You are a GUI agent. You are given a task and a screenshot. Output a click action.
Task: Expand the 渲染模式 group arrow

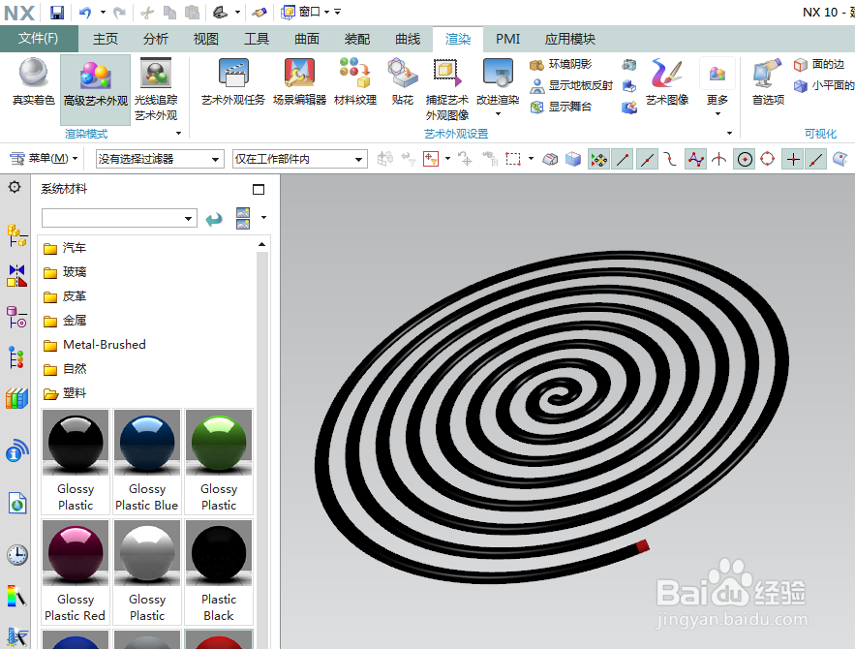(x=179, y=133)
